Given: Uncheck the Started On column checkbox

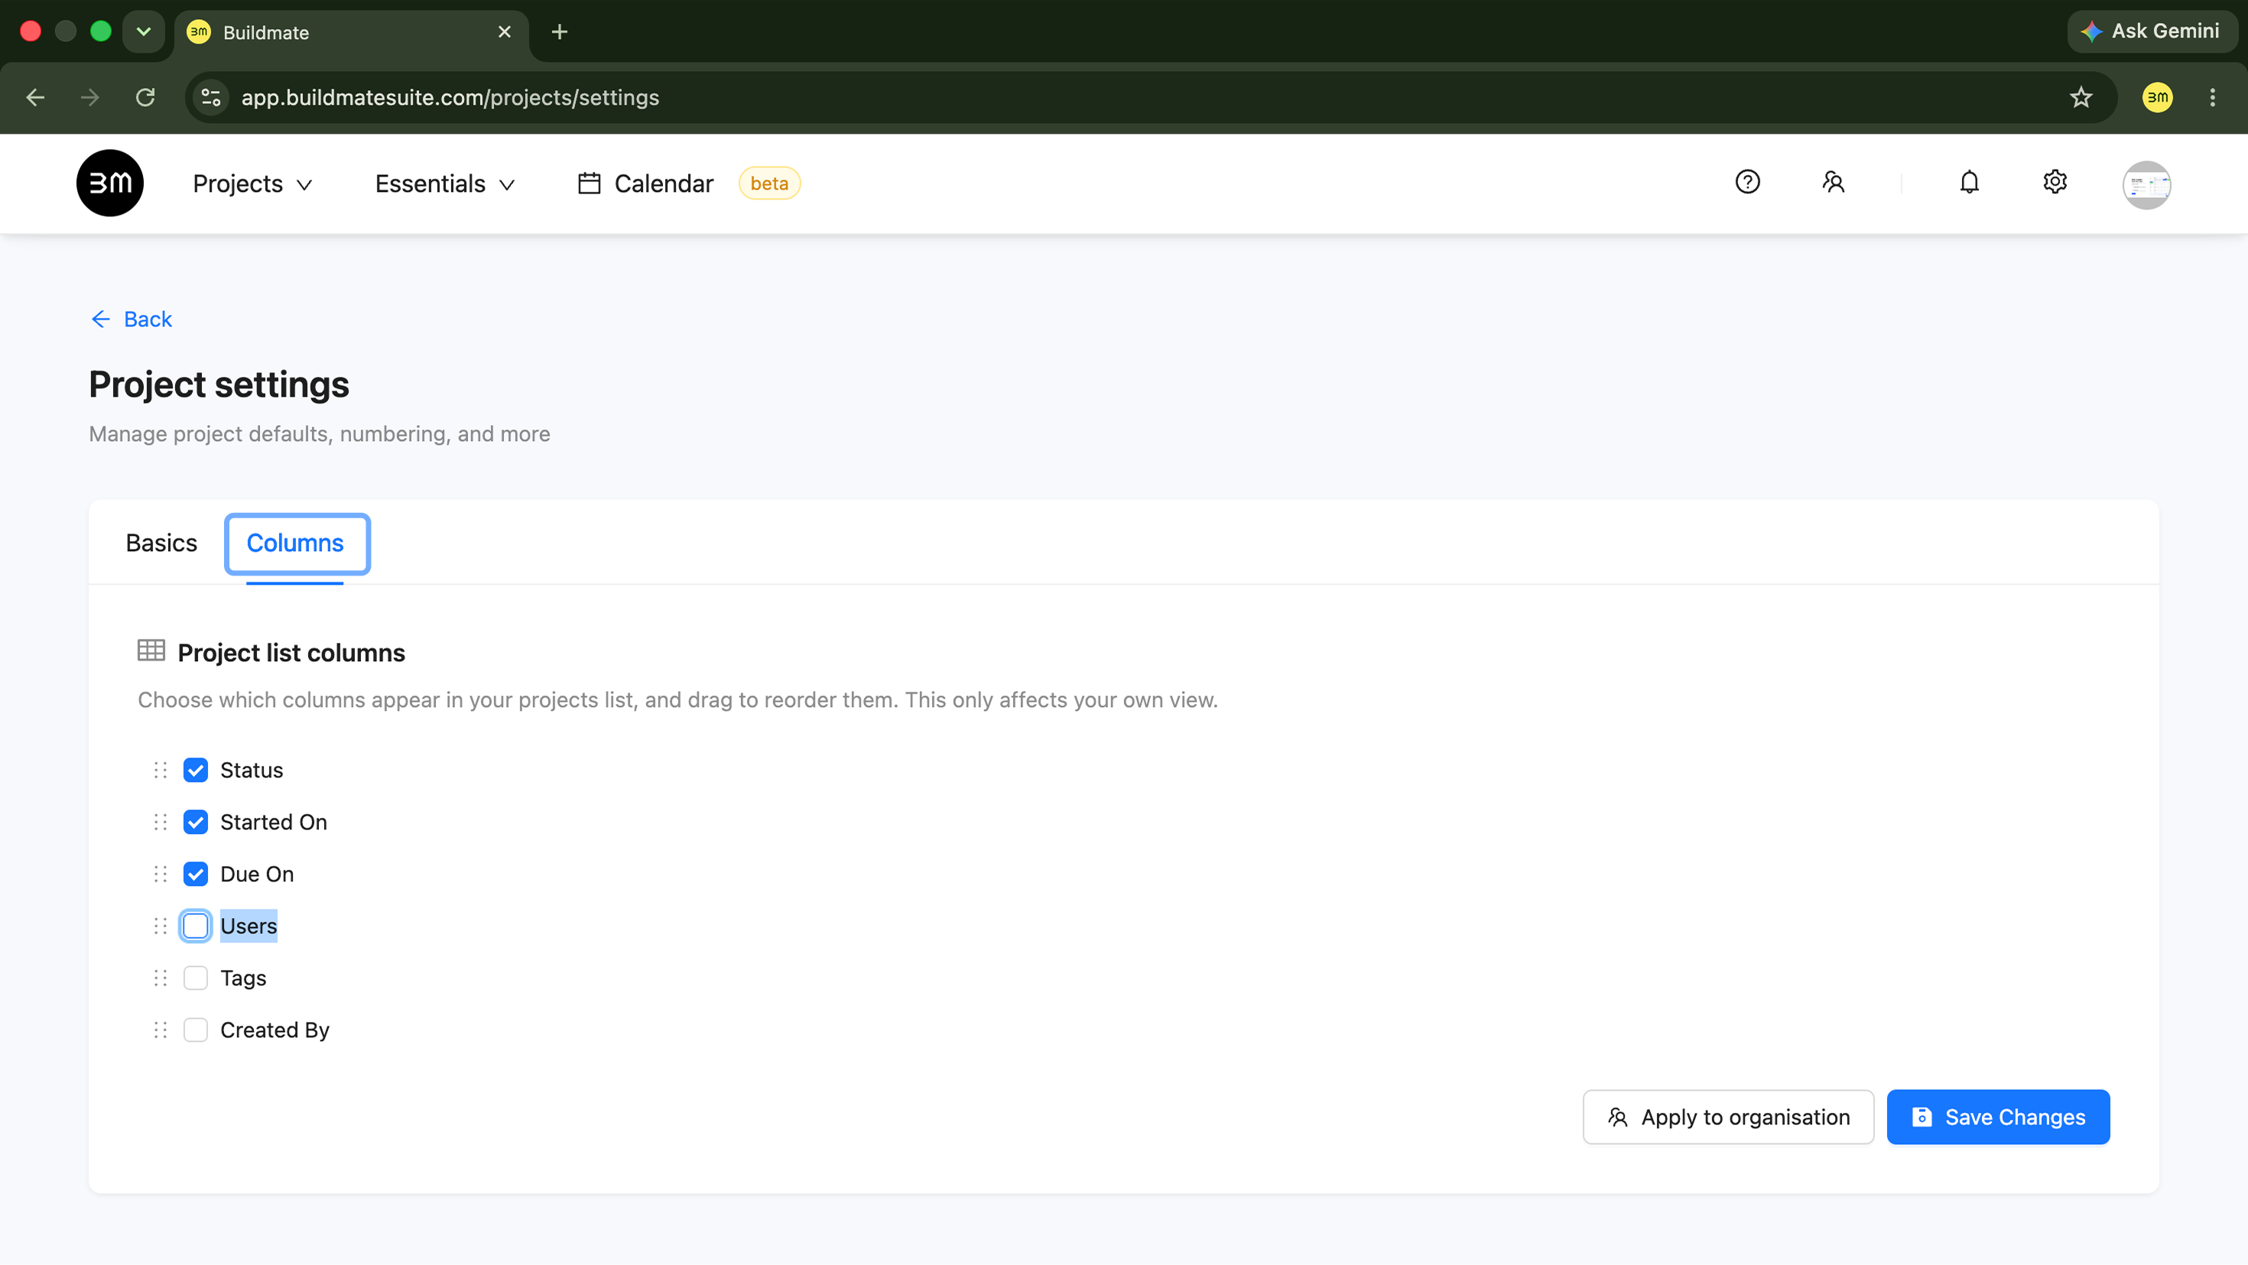Looking at the screenshot, I should [196, 822].
